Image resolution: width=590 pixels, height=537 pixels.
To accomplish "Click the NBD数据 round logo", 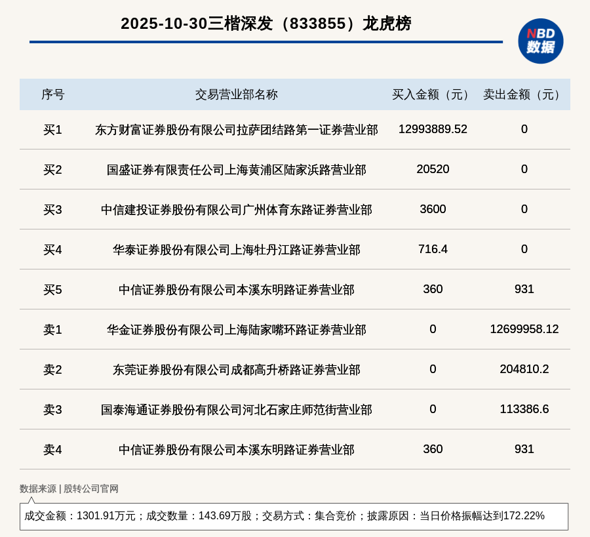I will tap(540, 41).
